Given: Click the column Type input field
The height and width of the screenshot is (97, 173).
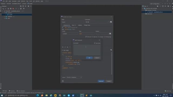Looking at the screenshot, I should pyautogui.click(x=86, y=34).
